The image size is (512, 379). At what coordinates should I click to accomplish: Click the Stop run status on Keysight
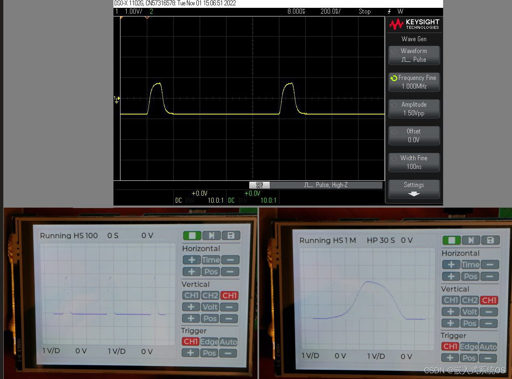click(x=365, y=11)
